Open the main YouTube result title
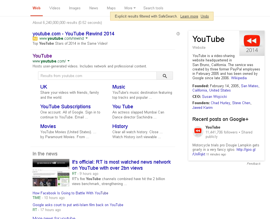 click(42, 56)
